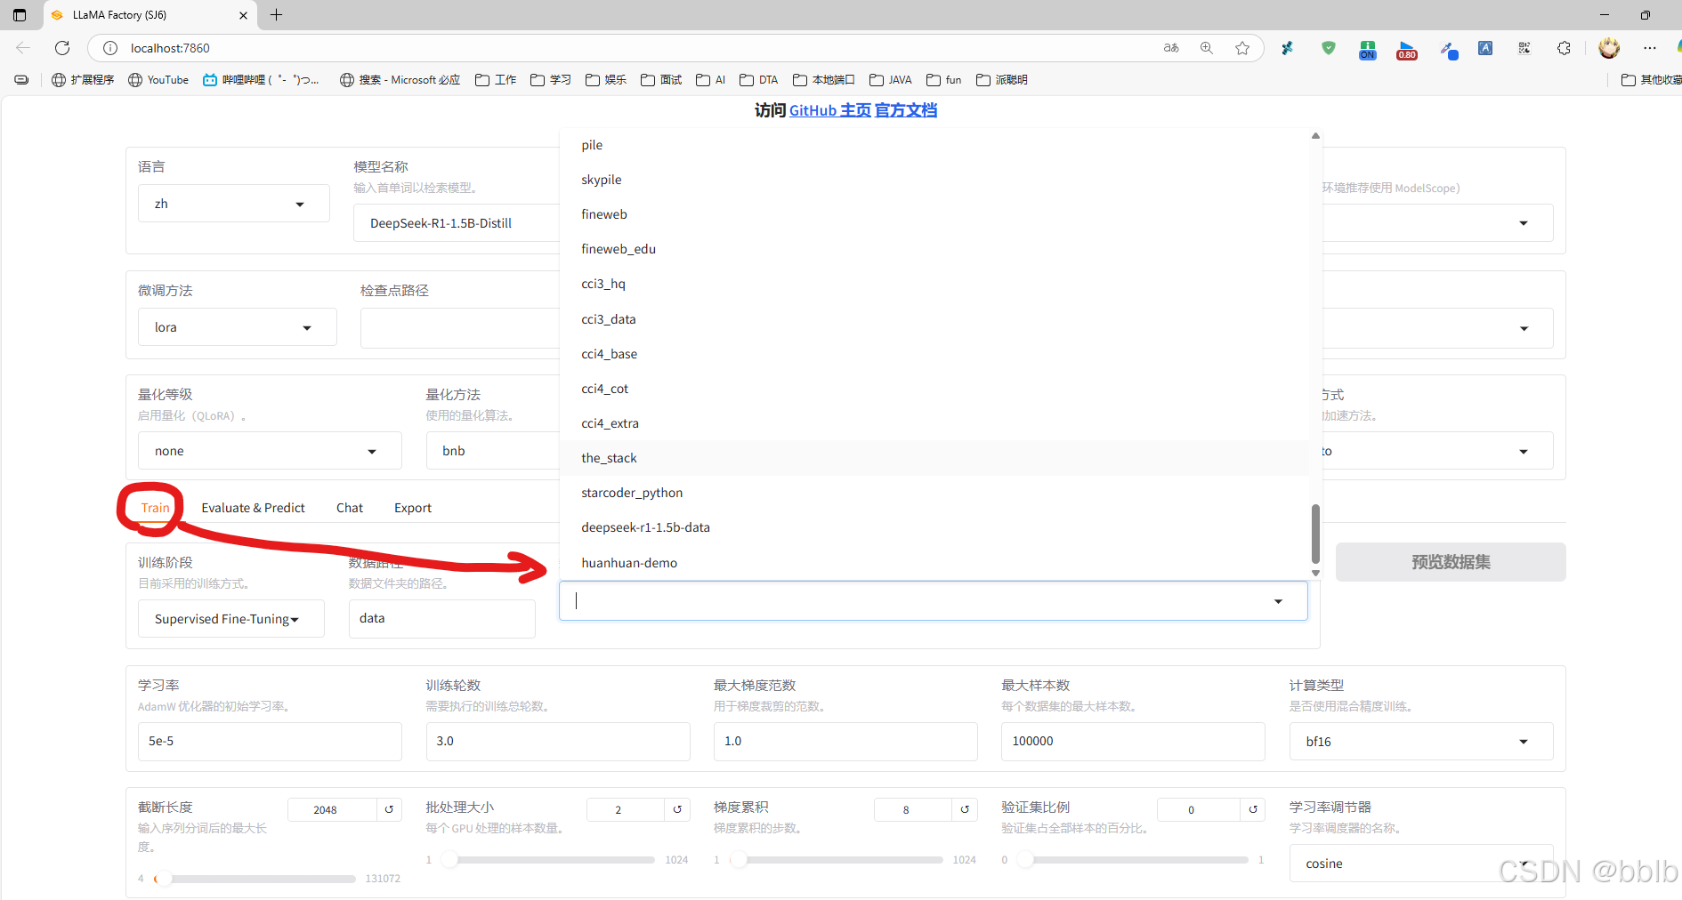The width and height of the screenshot is (1682, 900).
Task: Switch to the Evaluate & Predict tab
Action: pos(253,508)
